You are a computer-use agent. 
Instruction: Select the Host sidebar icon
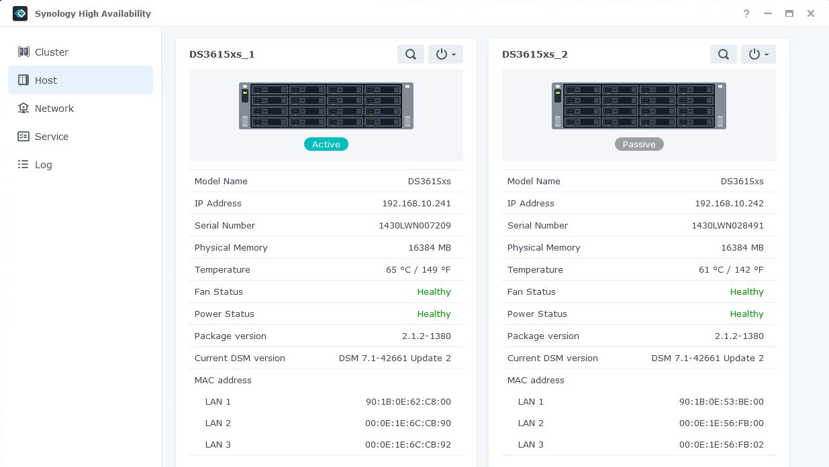[23, 80]
